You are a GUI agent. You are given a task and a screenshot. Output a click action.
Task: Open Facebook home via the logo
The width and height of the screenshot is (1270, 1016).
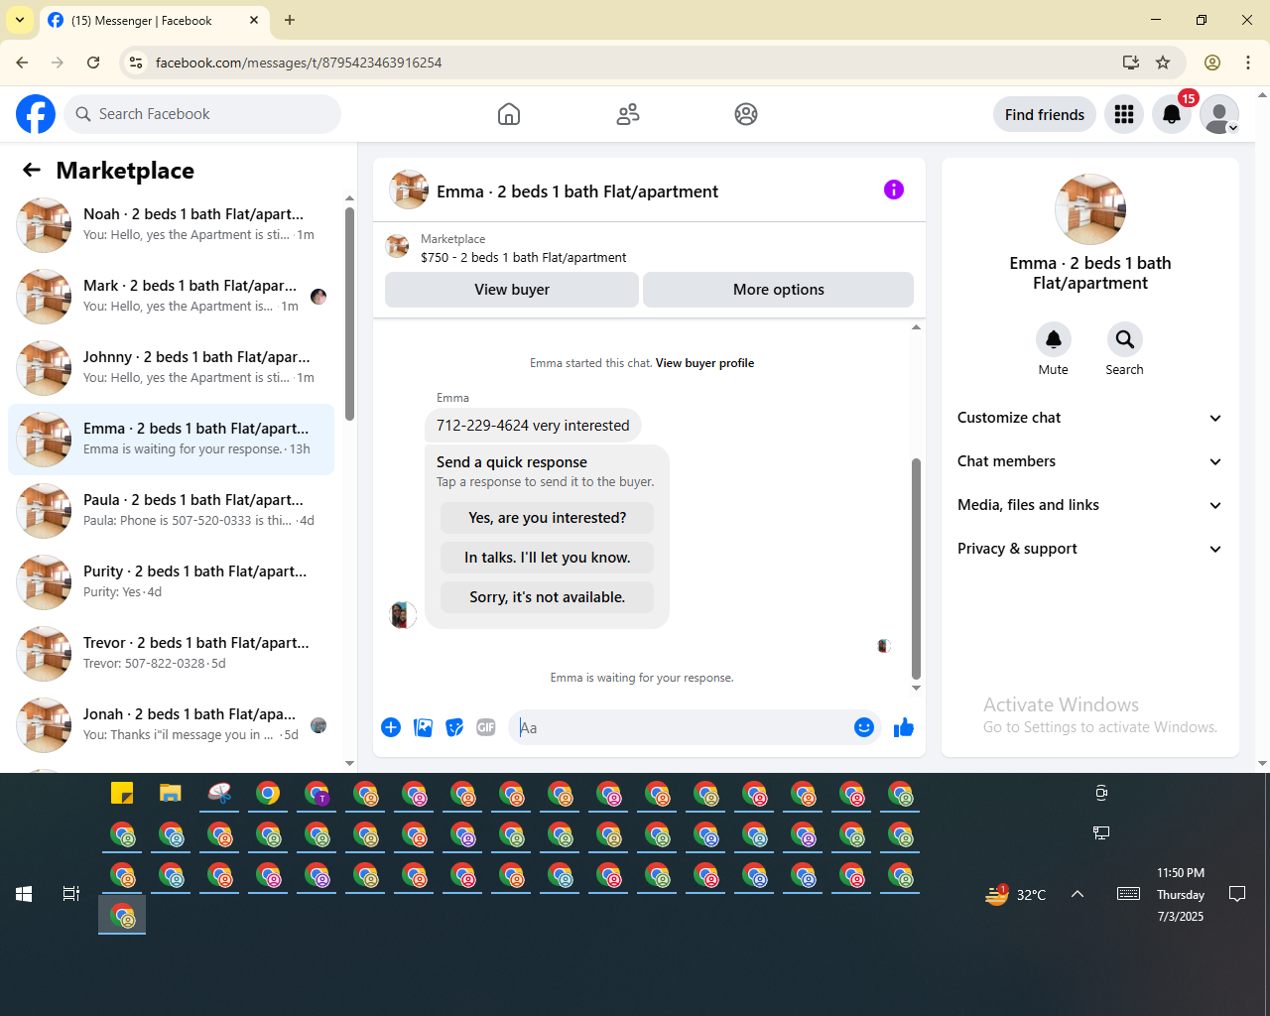pos(36,114)
